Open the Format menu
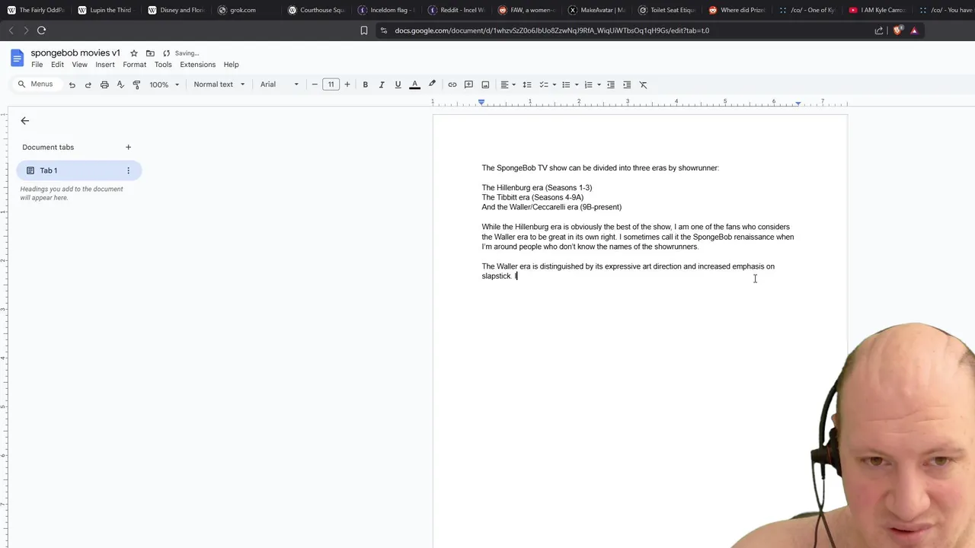This screenshot has width=975, height=548. [134, 65]
